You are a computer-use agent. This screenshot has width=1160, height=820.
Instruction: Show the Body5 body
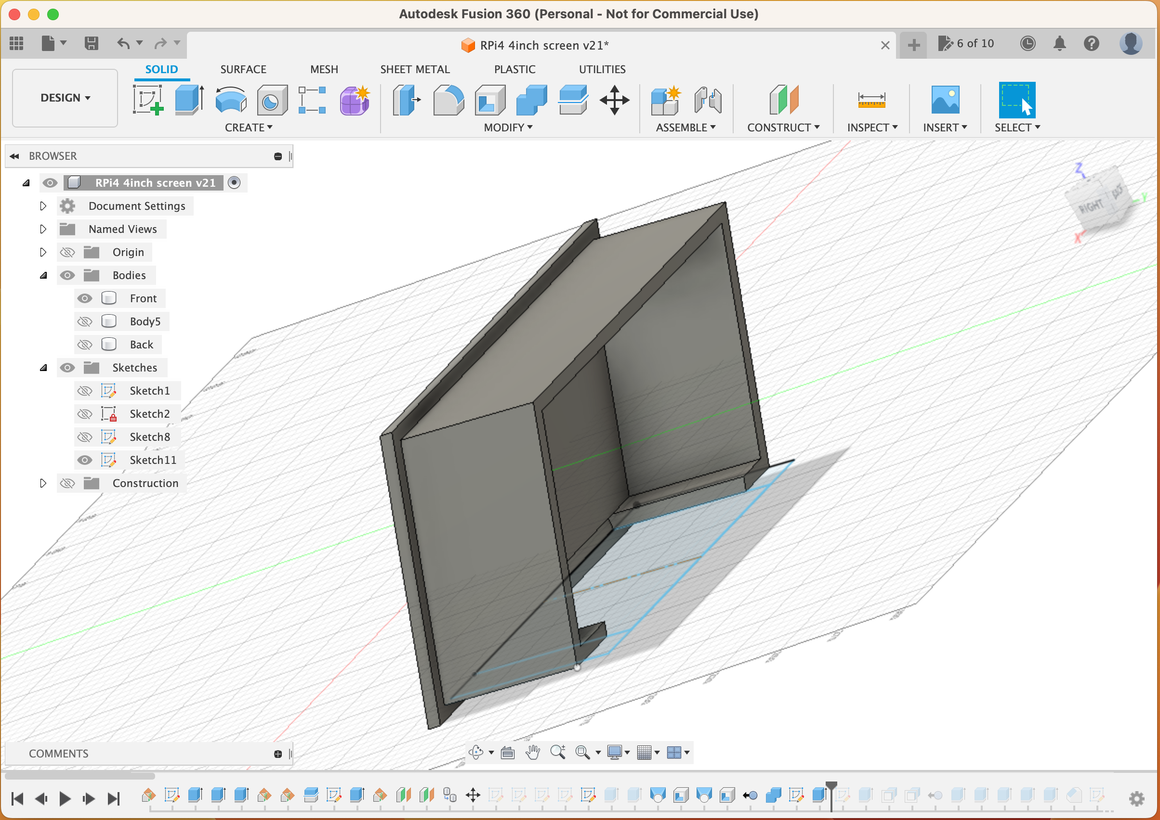[84, 321]
